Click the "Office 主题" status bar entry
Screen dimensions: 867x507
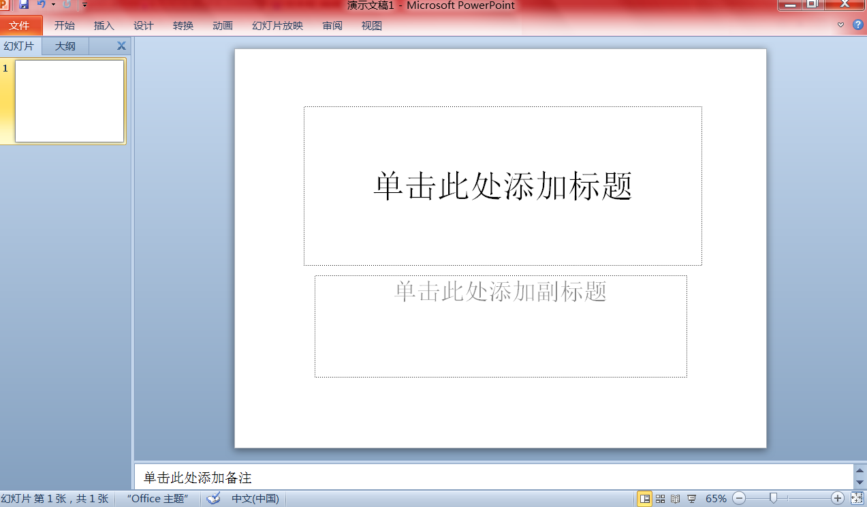point(157,499)
